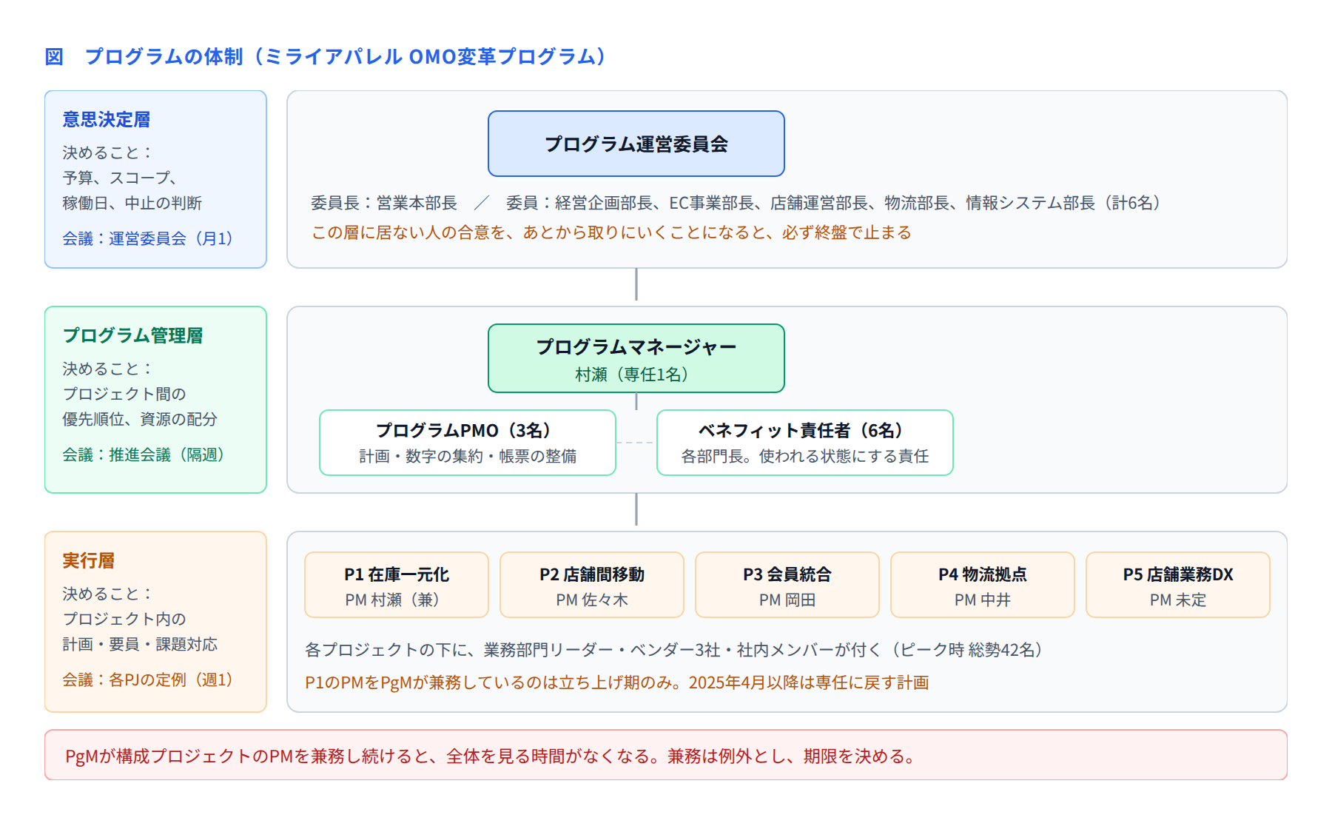
Task: Select the プログラムPMO（3名） box
Action: tap(468, 443)
